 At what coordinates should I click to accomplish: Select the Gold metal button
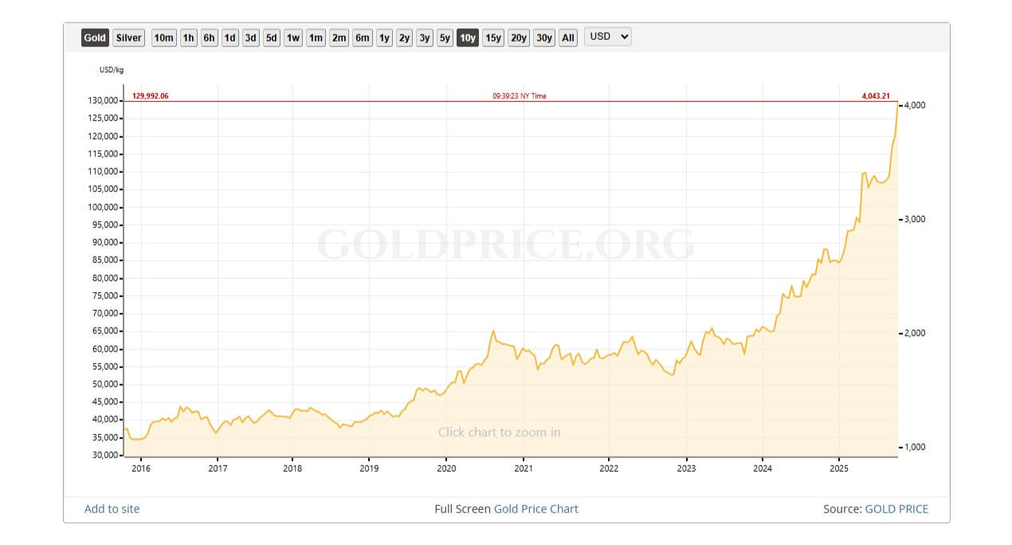[95, 37]
